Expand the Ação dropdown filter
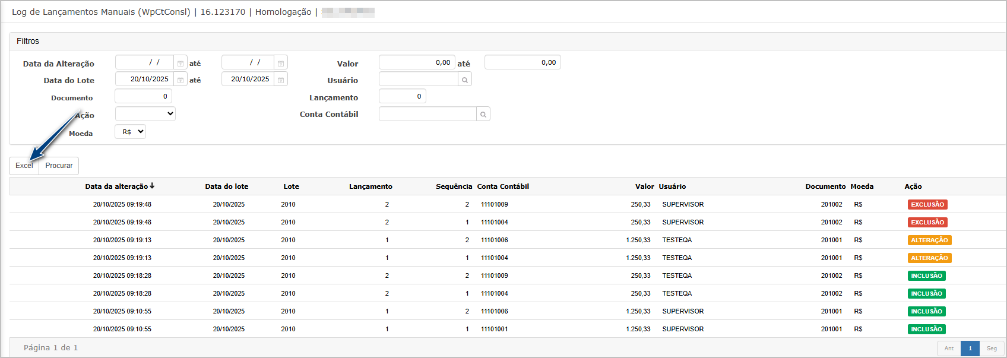This screenshot has height=358, width=1007. [x=145, y=114]
